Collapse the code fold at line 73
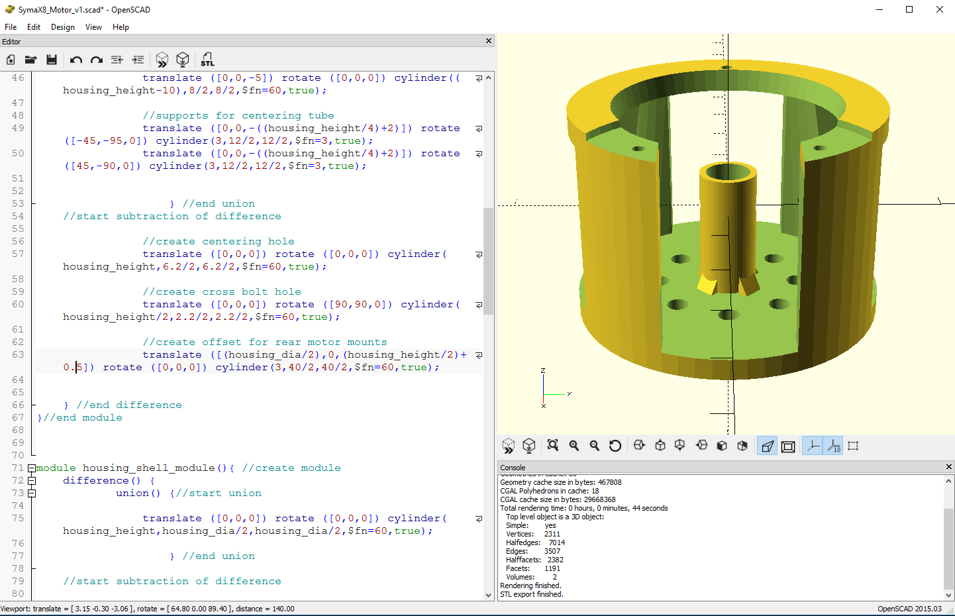Screen dimensions: 955x616 [x=31, y=493]
